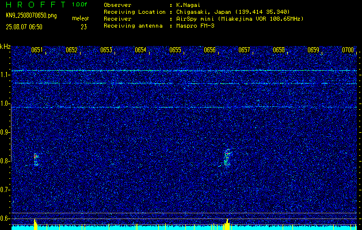The height and width of the screenshot is (230, 362).
Task: Click the yellow power peak under 0656 echo
Action: (x=227, y=224)
